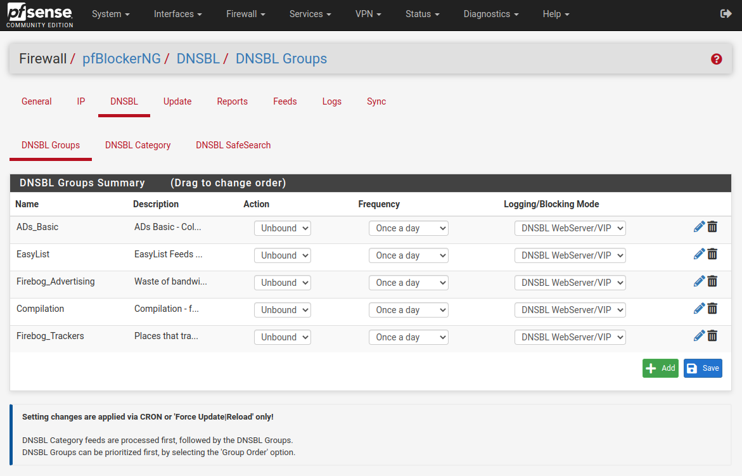Open Logging/Blocking Mode dropdown for ADs_Basic

[x=570, y=228]
